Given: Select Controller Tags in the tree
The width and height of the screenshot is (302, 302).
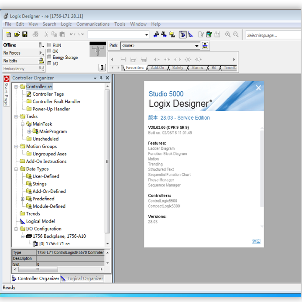Looking at the screenshot, I should (x=48, y=94).
